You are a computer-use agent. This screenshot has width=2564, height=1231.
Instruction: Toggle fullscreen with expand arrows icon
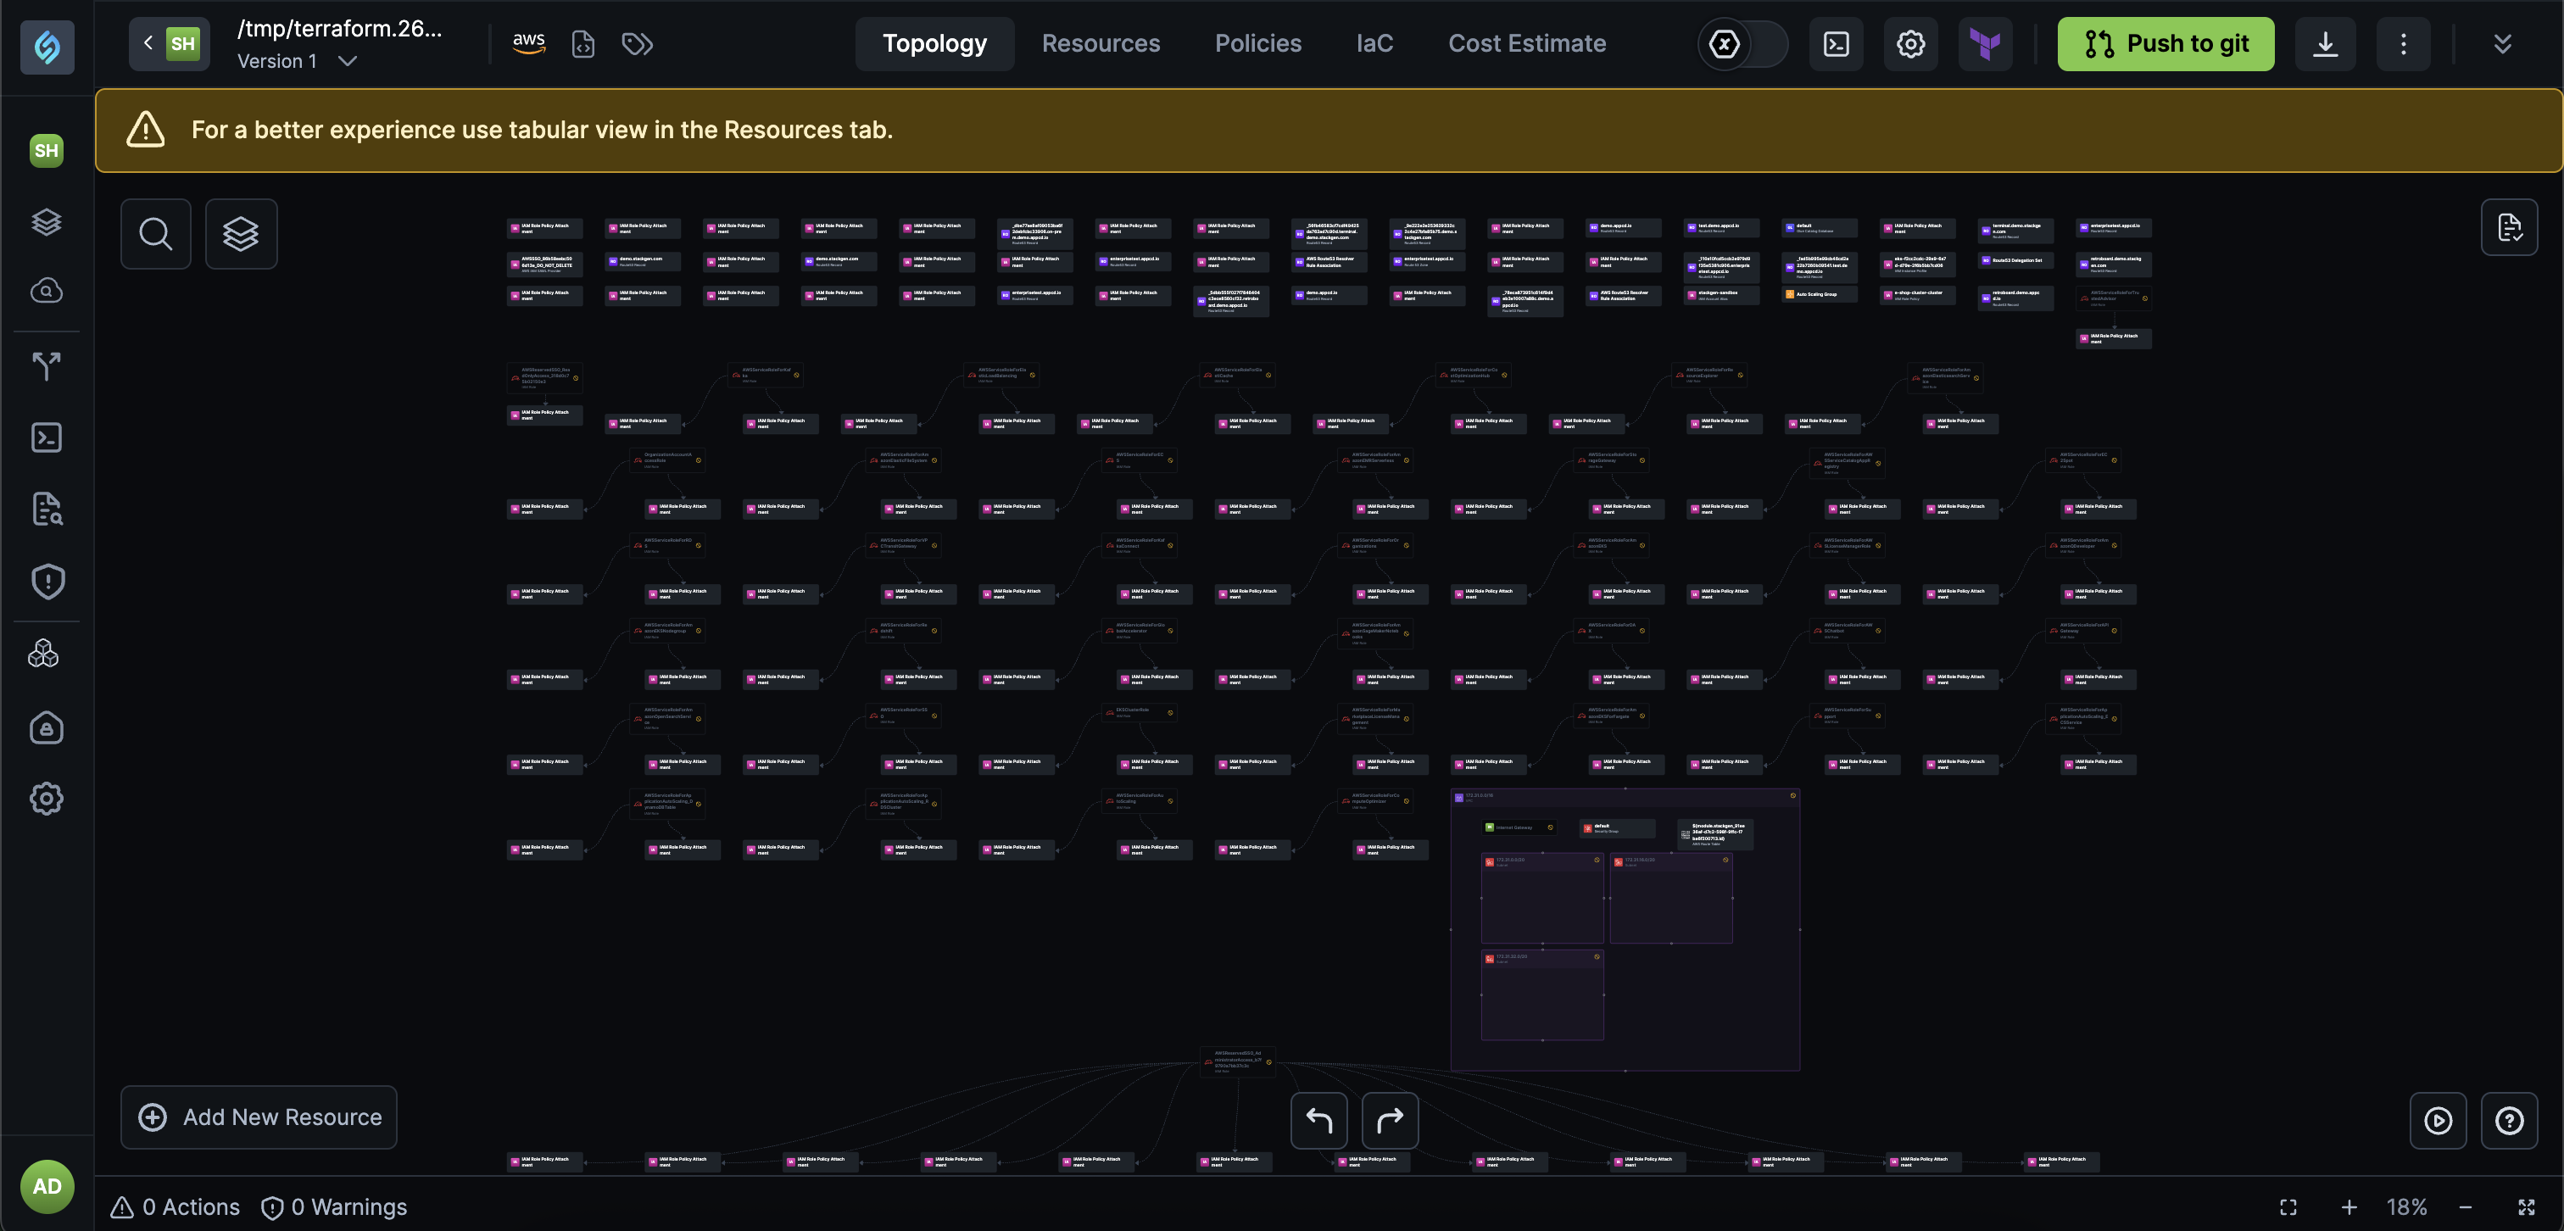(x=2526, y=1207)
